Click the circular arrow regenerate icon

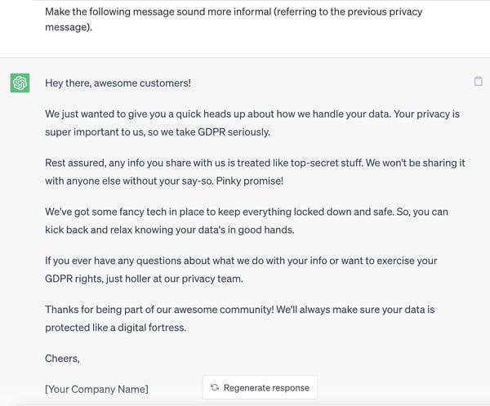215,387
